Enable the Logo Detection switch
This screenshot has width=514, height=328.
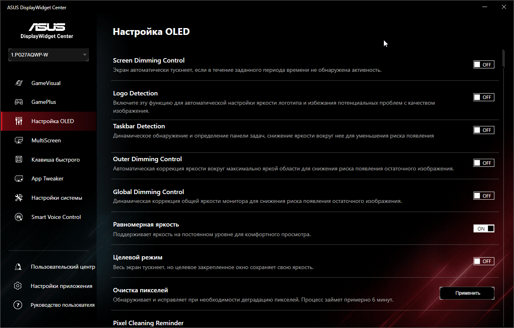[483, 97]
